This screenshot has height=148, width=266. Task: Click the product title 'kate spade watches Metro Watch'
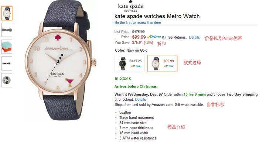point(157,16)
